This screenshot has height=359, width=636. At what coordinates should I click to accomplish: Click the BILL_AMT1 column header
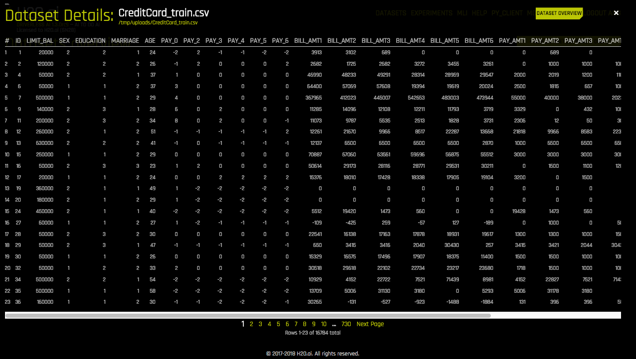(308, 40)
